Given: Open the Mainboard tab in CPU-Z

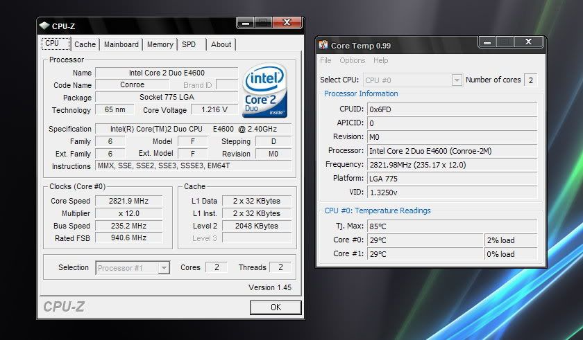Looking at the screenshot, I should pos(121,44).
